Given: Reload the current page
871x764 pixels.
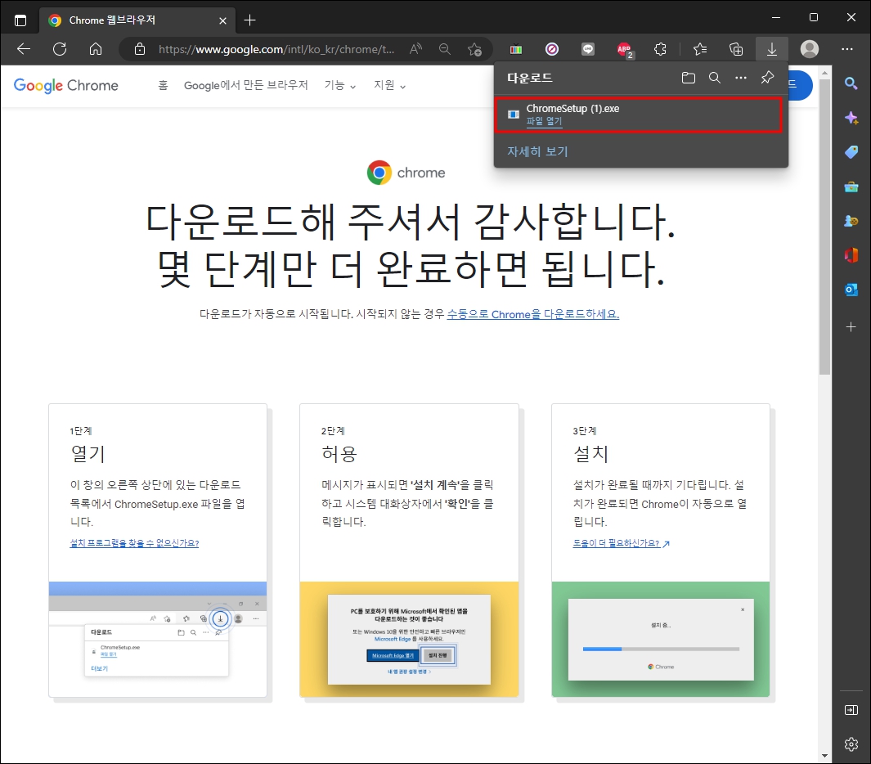Looking at the screenshot, I should (x=60, y=49).
